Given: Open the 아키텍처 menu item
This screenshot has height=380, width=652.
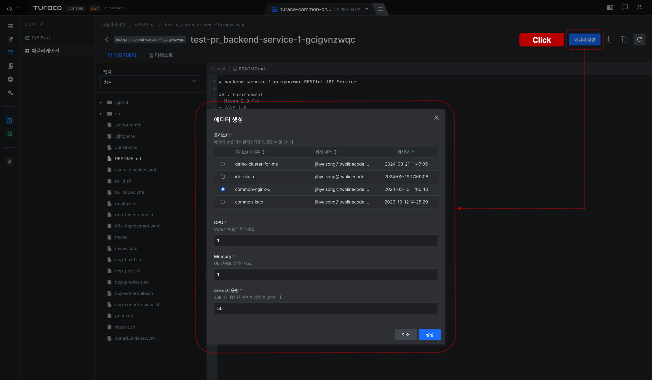Looking at the screenshot, I should pyautogui.click(x=41, y=38).
